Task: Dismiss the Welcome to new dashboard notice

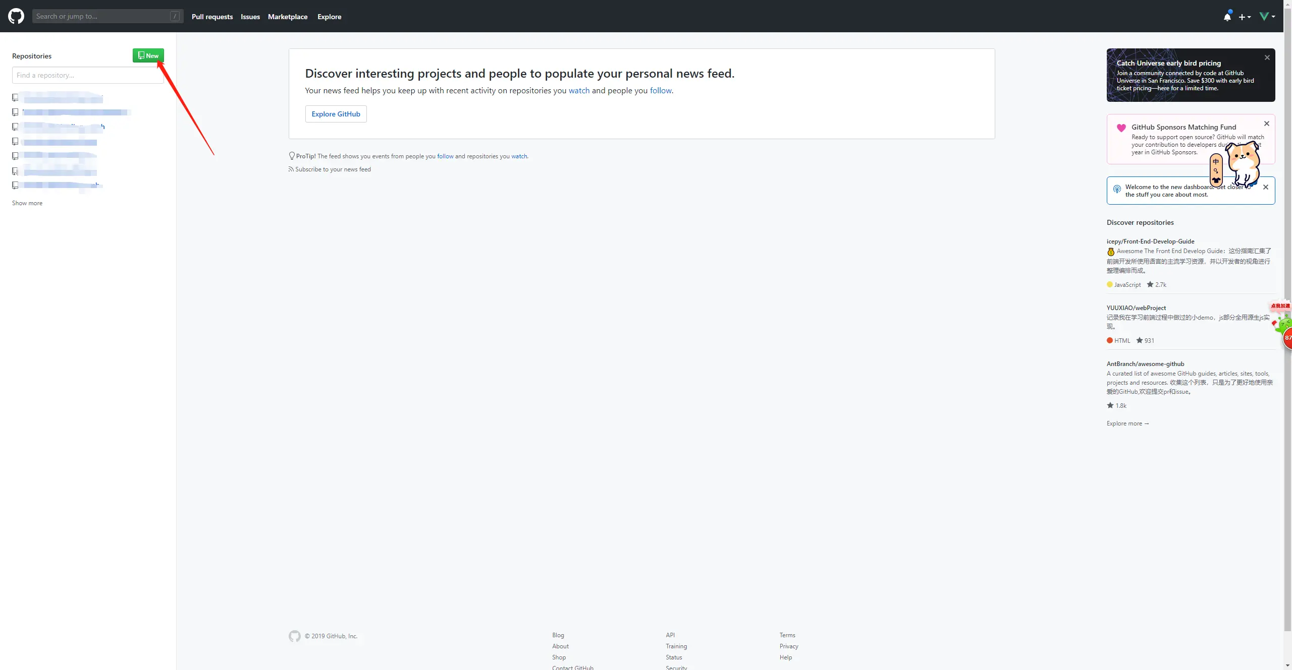Action: point(1265,187)
